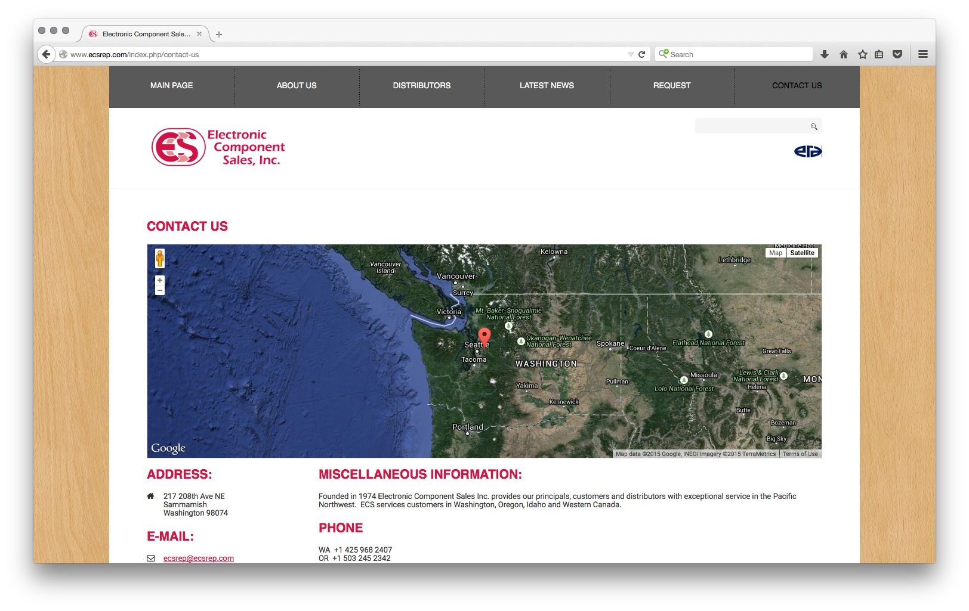
Task: Select the Electronic Component Sale browser tab
Action: tap(146, 34)
